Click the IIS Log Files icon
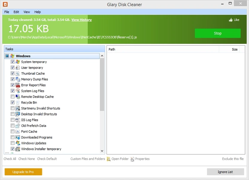 point(18,120)
